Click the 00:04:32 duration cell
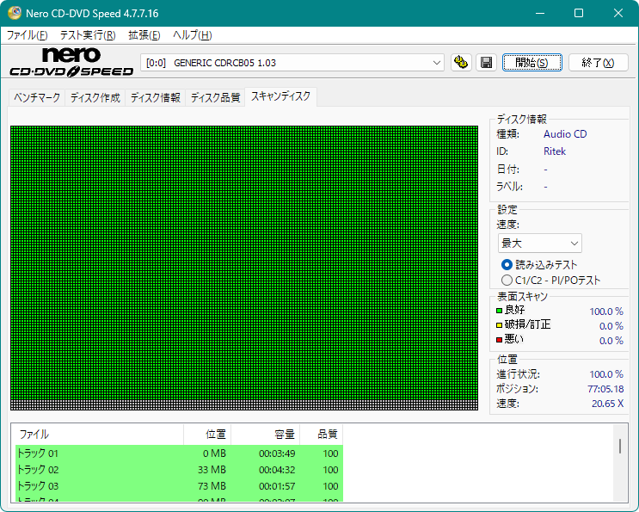The width and height of the screenshot is (639, 512). [277, 470]
